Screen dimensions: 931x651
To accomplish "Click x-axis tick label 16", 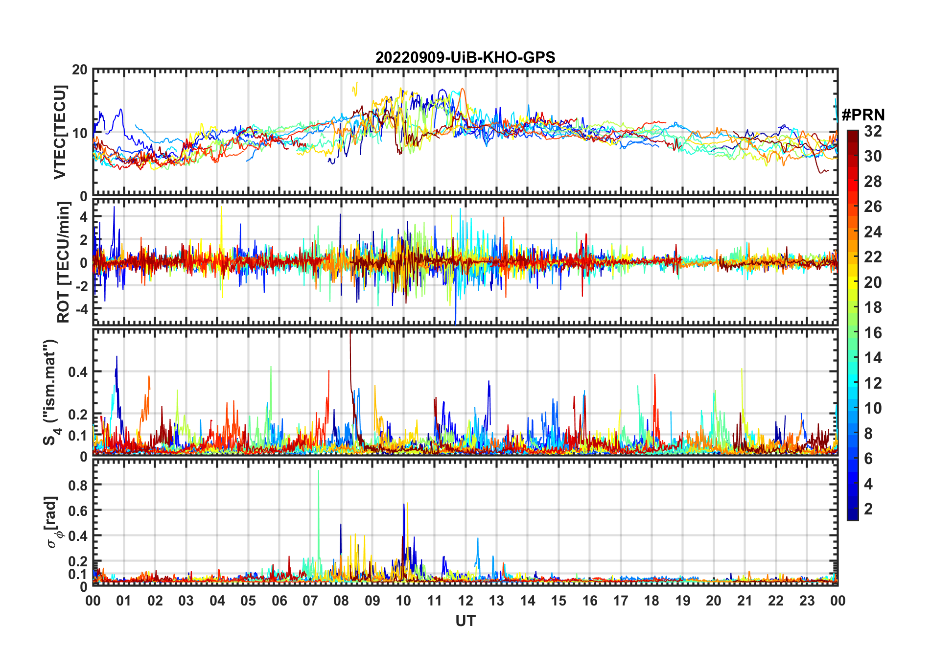I will (590, 601).
